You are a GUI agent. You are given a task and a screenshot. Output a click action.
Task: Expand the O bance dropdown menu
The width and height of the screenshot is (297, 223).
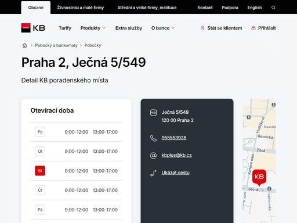[163, 28]
